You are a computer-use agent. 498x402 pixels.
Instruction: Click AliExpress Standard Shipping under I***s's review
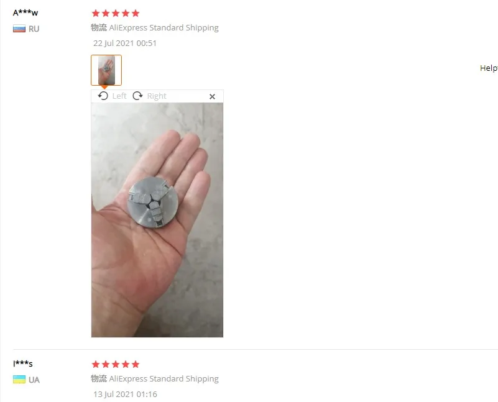pos(164,379)
